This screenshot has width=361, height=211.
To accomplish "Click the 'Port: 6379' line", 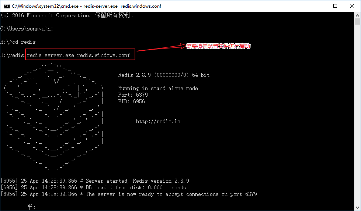I will [133, 95].
